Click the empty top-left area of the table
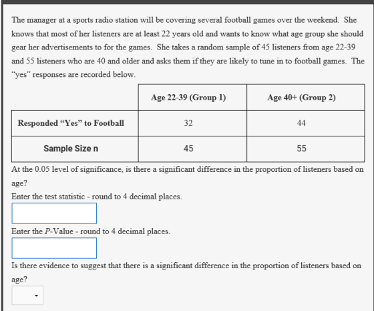Image resolution: width=374 pixels, height=311 pixels. pyautogui.click(x=75, y=97)
